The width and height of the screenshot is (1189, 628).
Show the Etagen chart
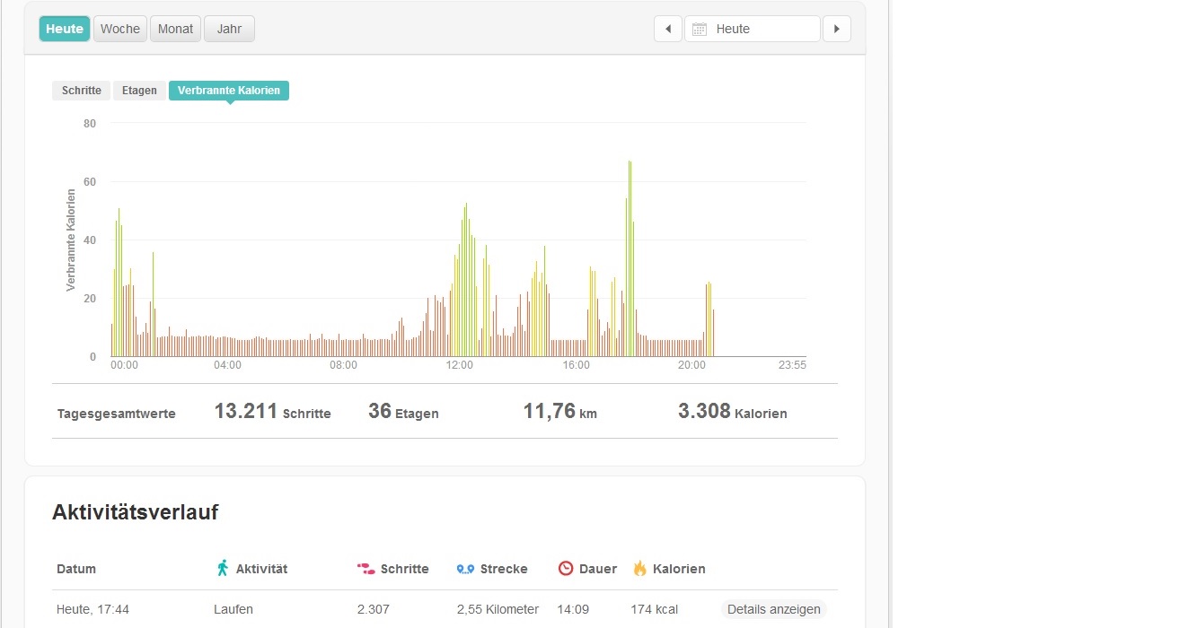click(x=139, y=91)
